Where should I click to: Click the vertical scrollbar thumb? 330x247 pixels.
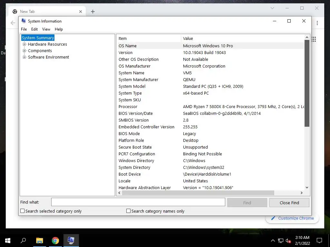click(x=307, y=83)
